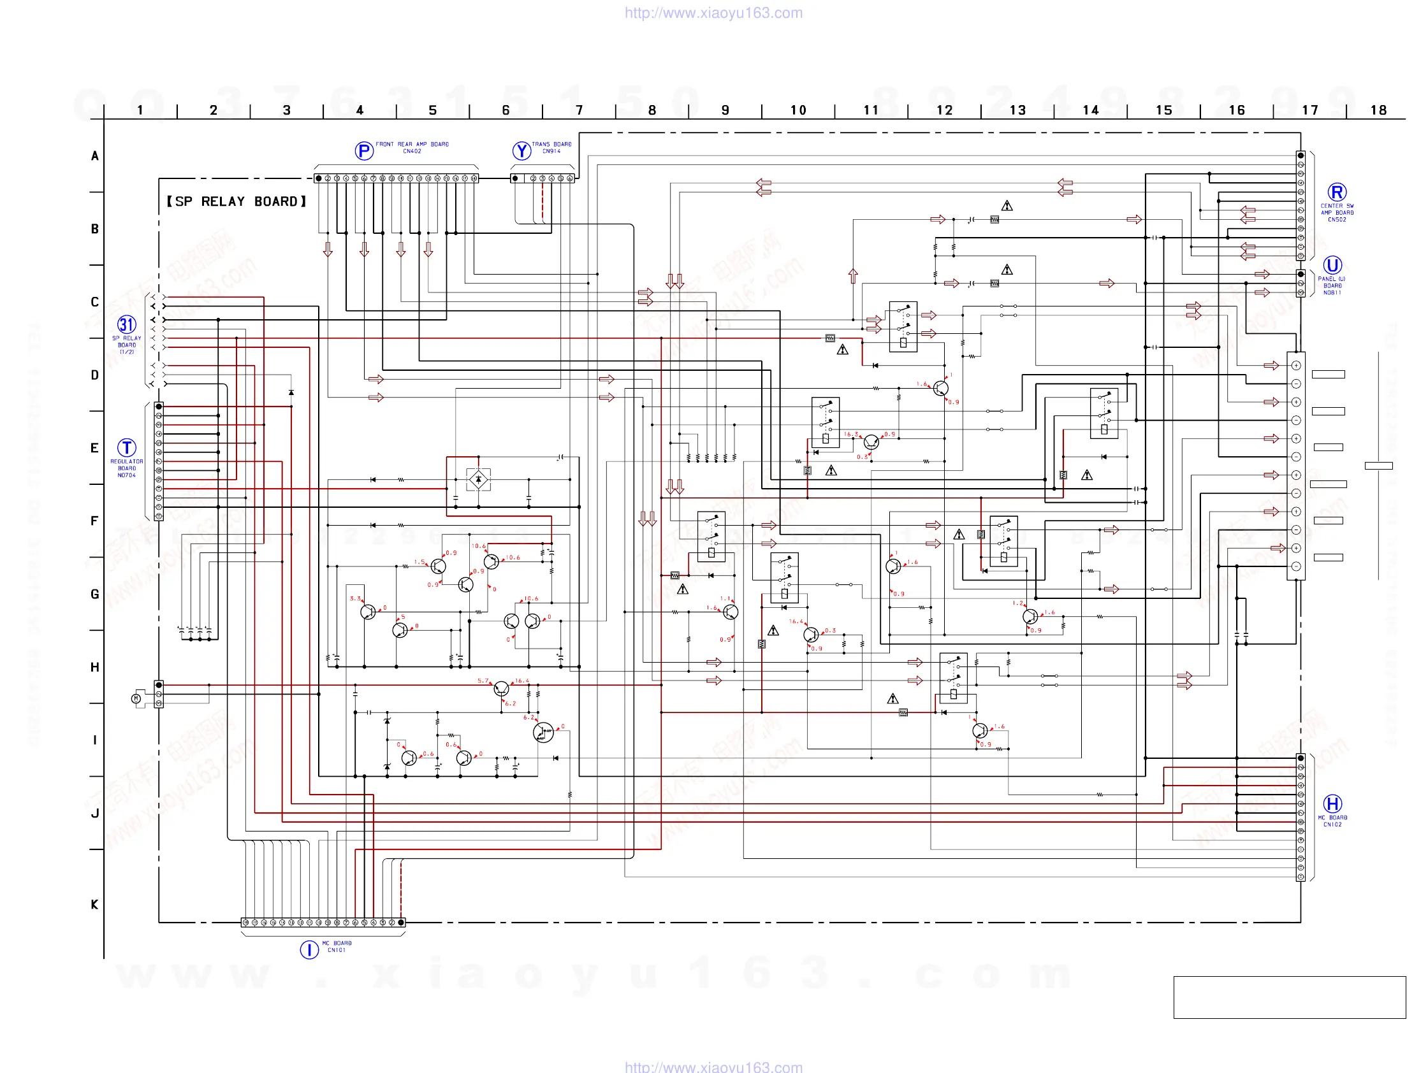Click the circled T Regulator Board symbol
The height and width of the screenshot is (1073, 1428).
point(126,448)
